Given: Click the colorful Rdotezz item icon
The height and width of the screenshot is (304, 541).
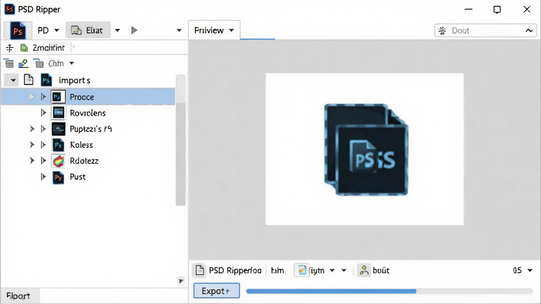Looking at the screenshot, I should tap(58, 161).
